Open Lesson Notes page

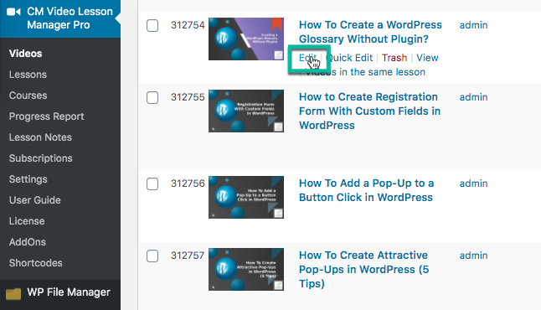[x=40, y=137]
